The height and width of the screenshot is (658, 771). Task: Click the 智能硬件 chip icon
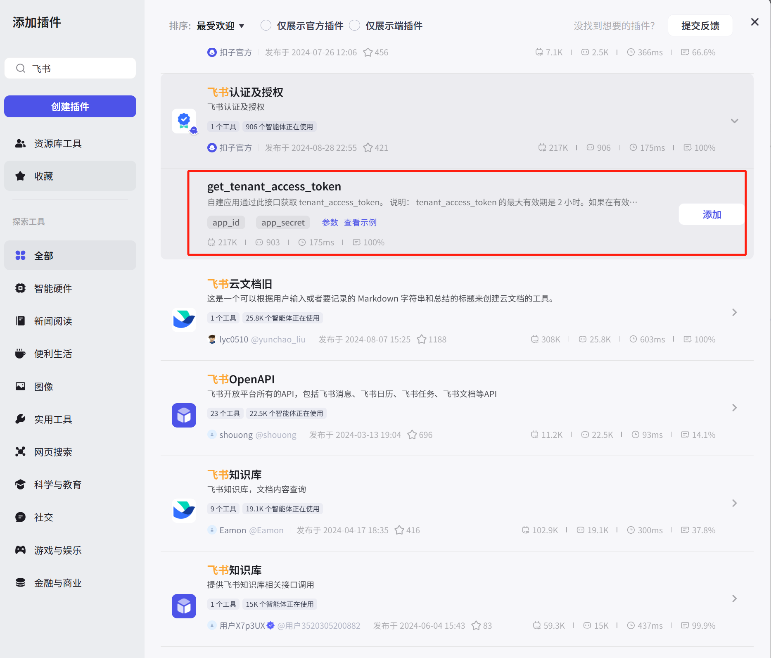click(20, 288)
